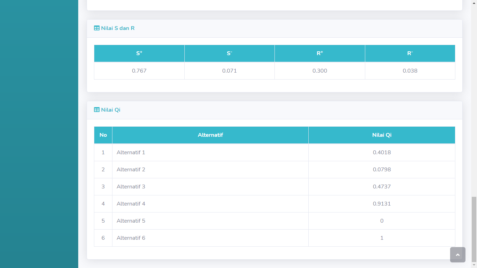Select the 'Nilai Qi' panel heading
The image size is (477, 268).
[111, 110]
